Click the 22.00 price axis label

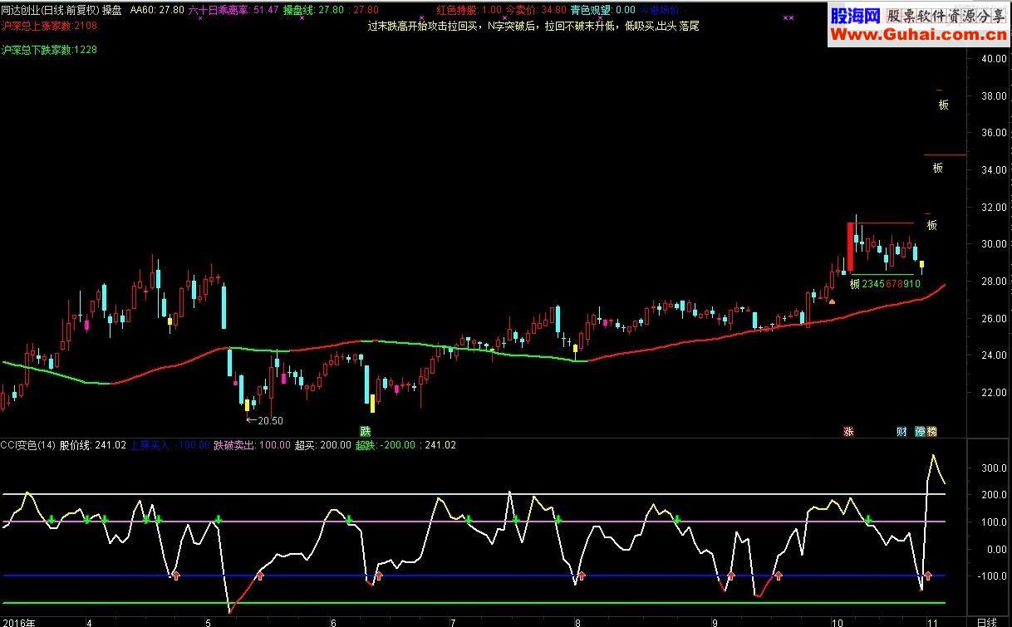point(994,392)
